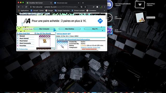166x93 pixels.
Task: Click the browser forward arrow
Action: (23, 7)
